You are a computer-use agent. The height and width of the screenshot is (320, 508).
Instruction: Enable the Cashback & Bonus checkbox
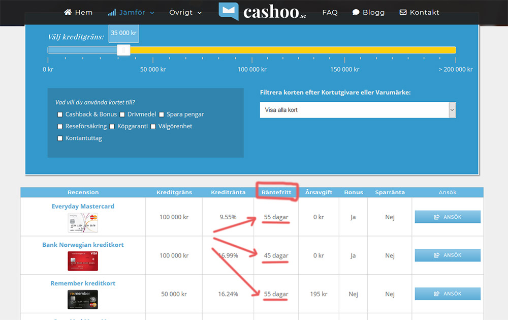click(x=60, y=114)
